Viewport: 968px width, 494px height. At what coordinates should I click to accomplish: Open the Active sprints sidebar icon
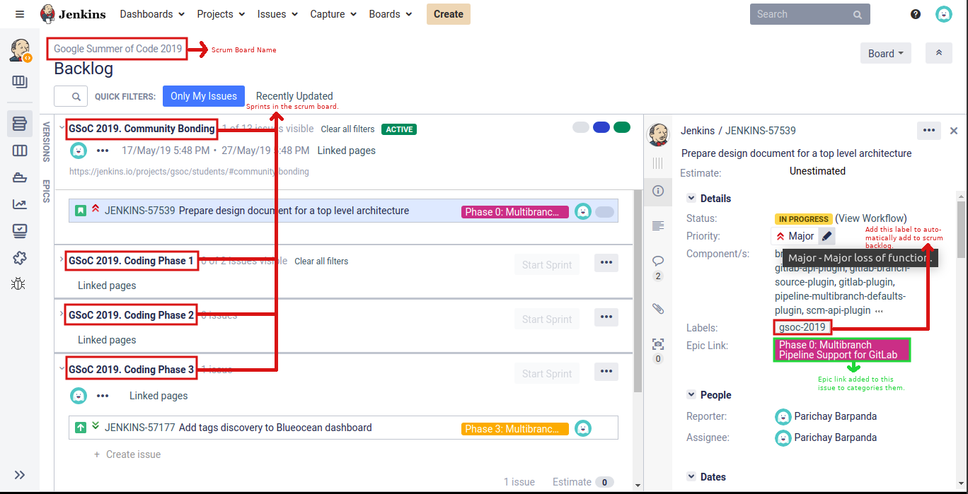point(20,151)
